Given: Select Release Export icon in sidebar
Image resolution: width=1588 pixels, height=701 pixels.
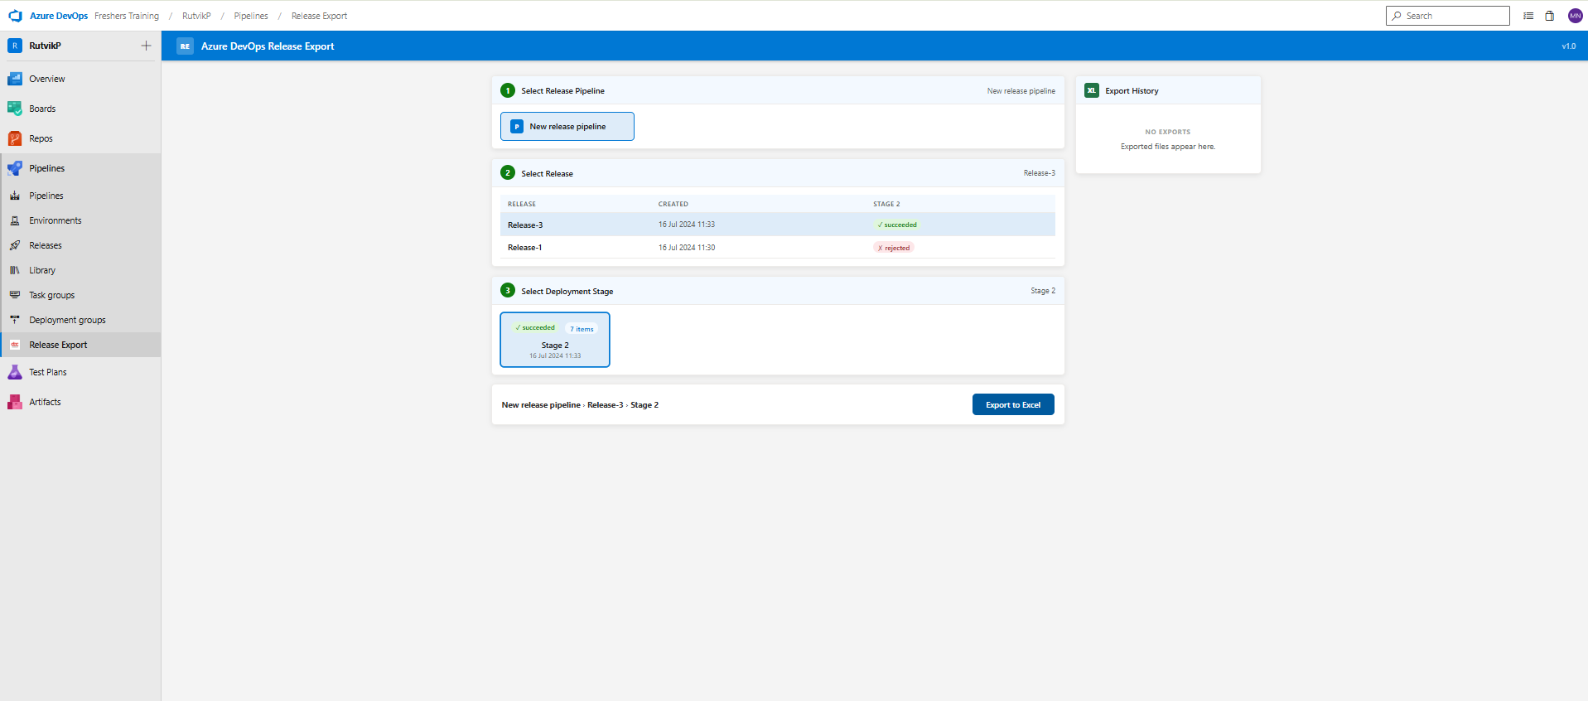Looking at the screenshot, I should pyautogui.click(x=15, y=345).
